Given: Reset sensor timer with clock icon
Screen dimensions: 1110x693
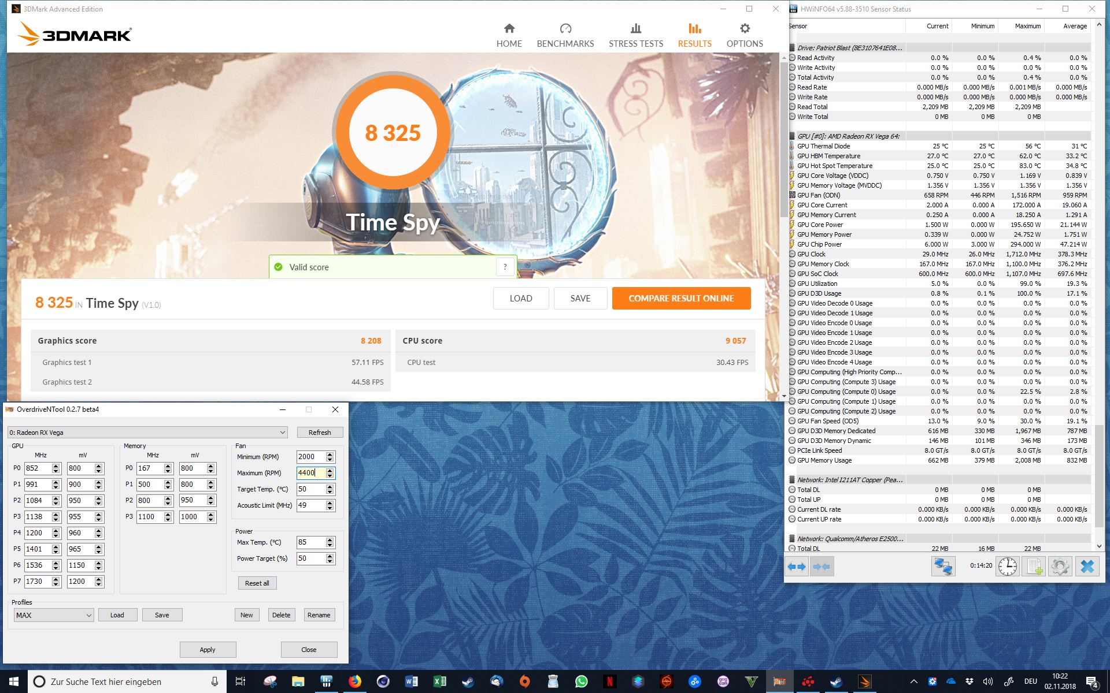Looking at the screenshot, I should coord(1008,567).
